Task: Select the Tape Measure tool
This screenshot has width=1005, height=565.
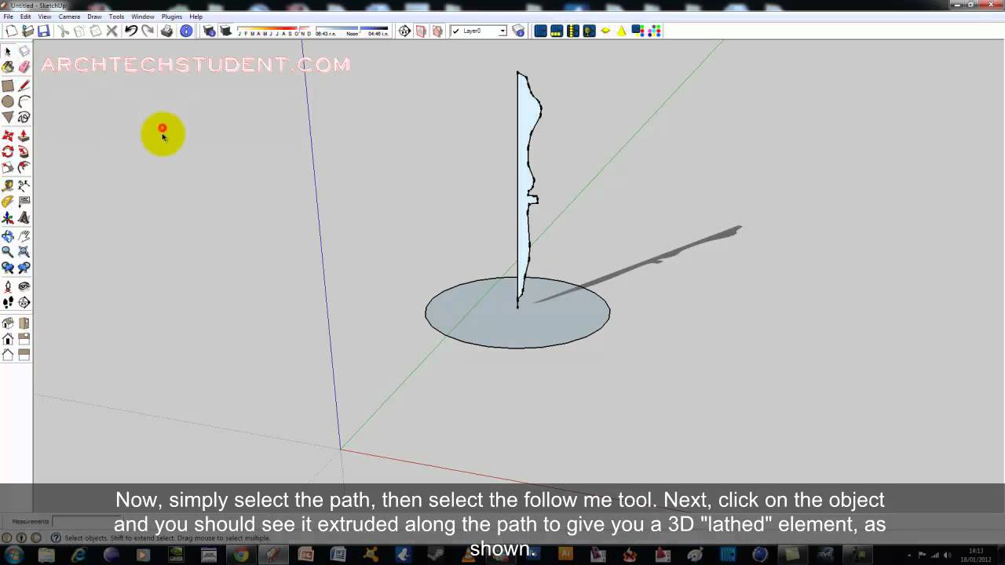Action: (x=8, y=186)
